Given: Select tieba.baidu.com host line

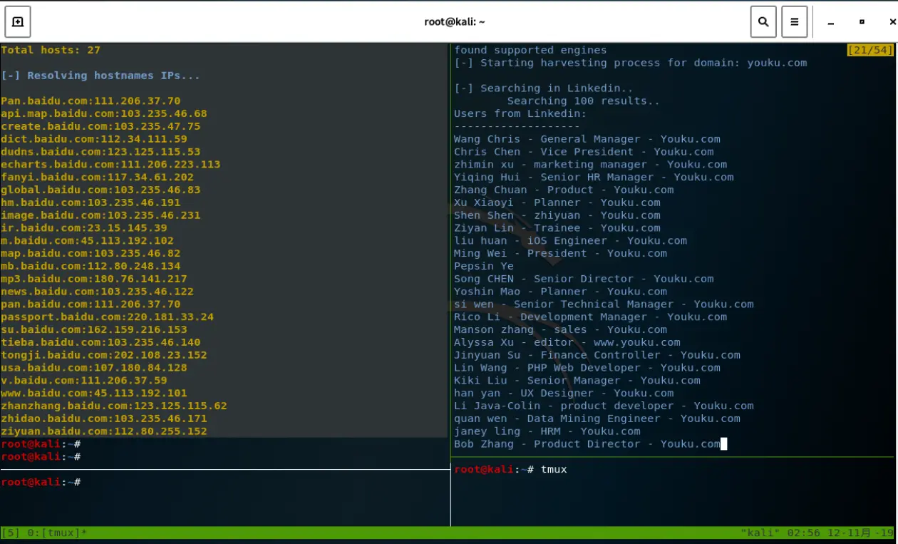Looking at the screenshot, I should pos(100,342).
